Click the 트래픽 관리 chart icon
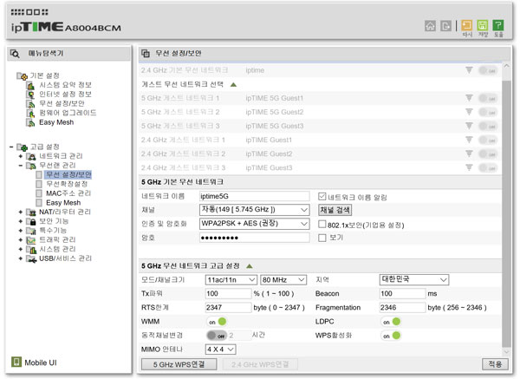The width and height of the screenshot is (520, 379). tap(31, 240)
